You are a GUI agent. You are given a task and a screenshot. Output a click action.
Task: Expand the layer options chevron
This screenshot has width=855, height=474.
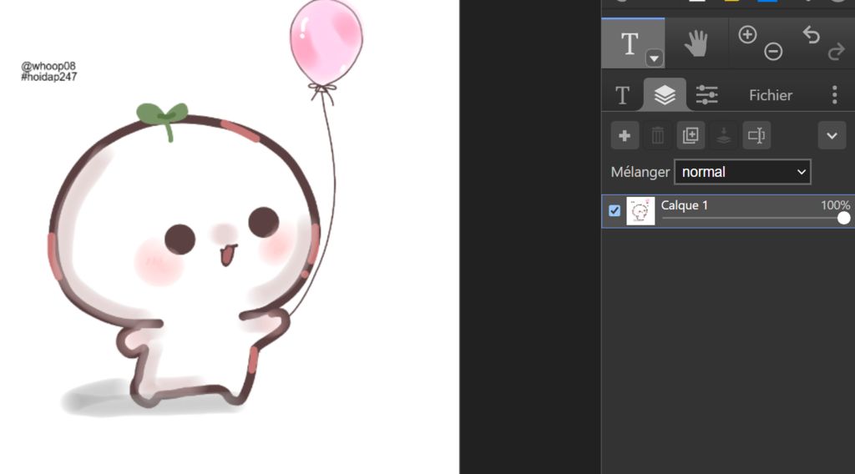832,136
